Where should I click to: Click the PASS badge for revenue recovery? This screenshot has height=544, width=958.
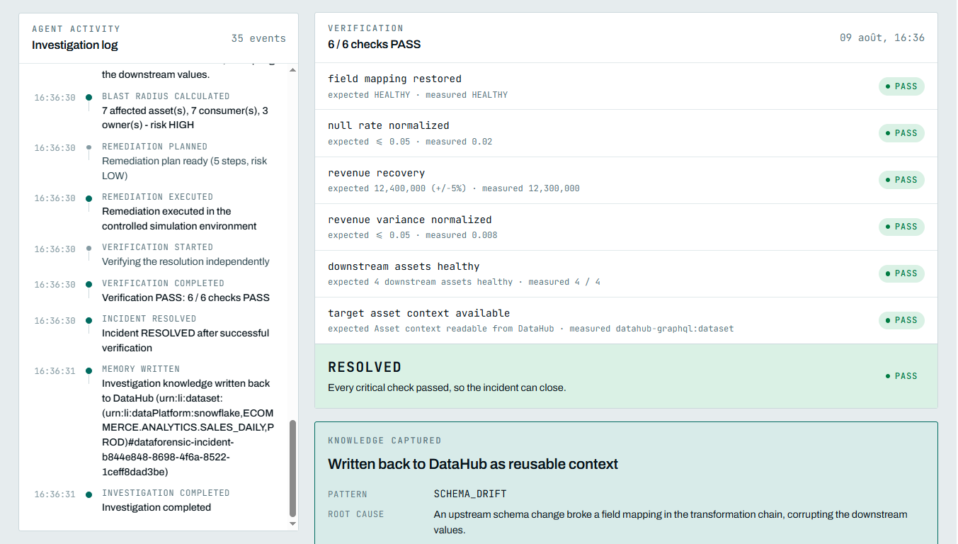click(x=901, y=180)
